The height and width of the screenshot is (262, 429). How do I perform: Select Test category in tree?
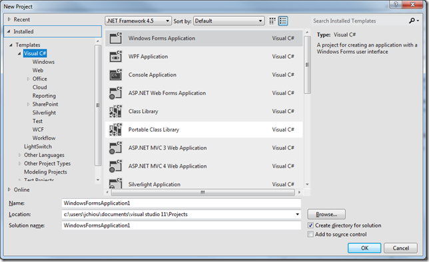click(x=37, y=121)
